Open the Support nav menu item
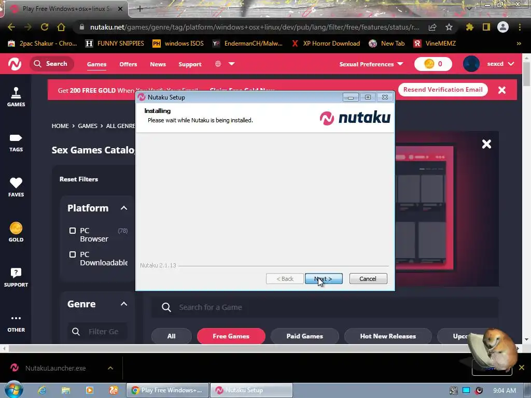The height and width of the screenshot is (398, 531). pos(190,64)
